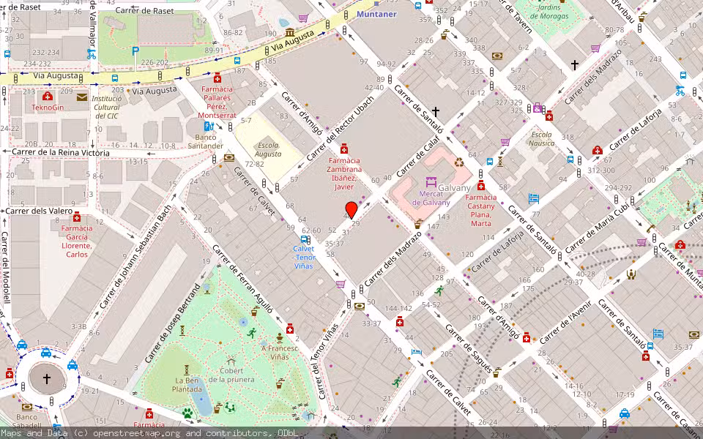The height and width of the screenshot is (439, 703).
Task: Select the post envelope icon beside TeknoGin
Action: click(81, 97)
